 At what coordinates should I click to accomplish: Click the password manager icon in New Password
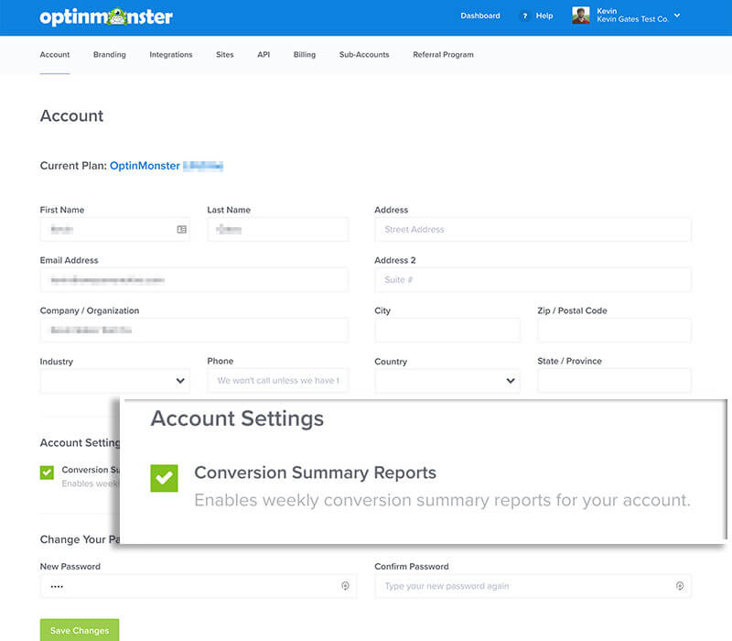[345, 586]
